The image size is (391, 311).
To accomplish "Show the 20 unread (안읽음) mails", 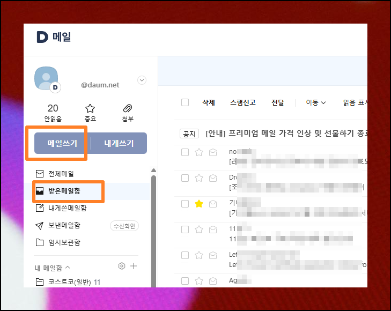I will (x=53, y=113).
